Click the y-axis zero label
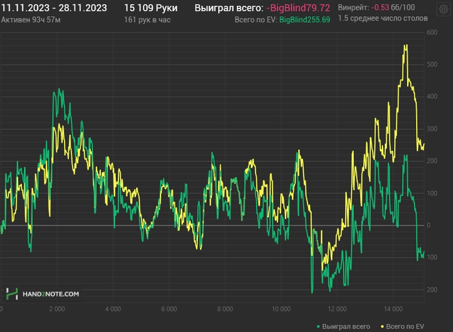 tap(428, 225)
